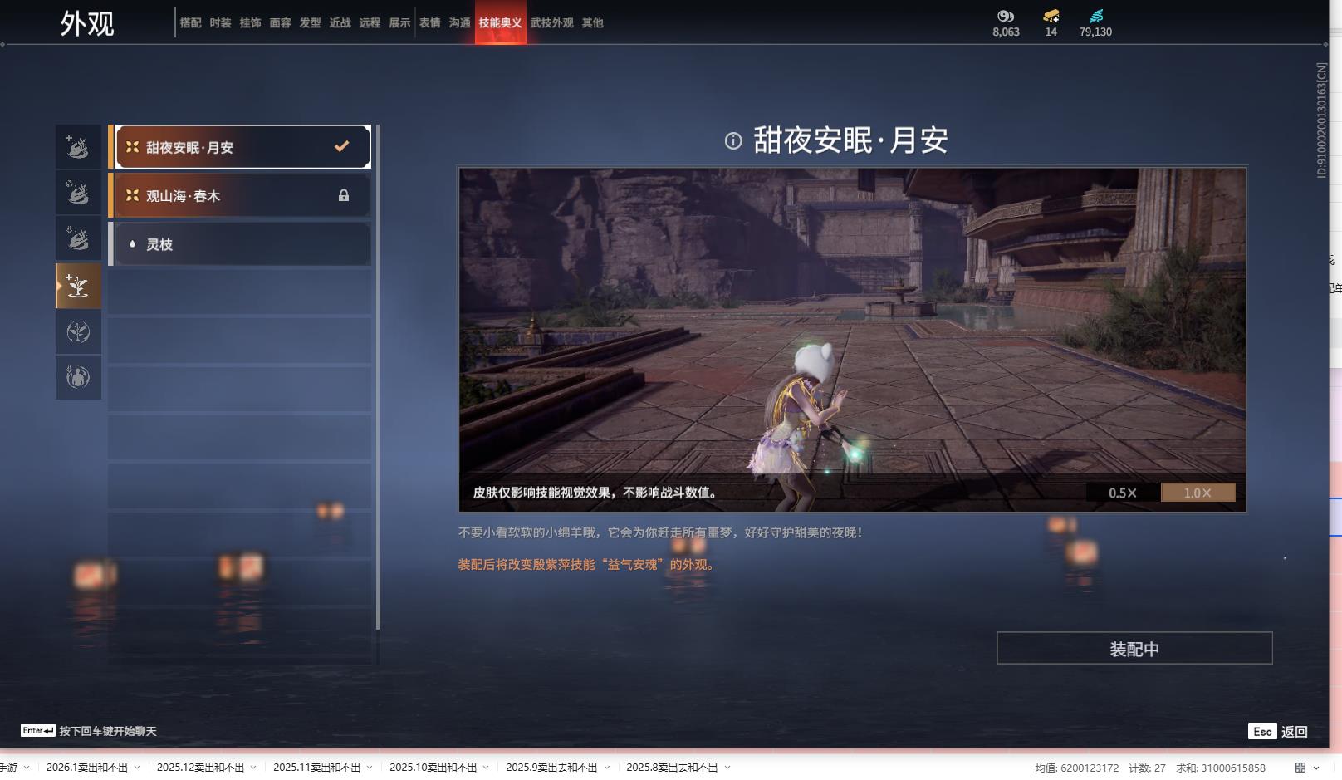Switch to the 2025.8卖出去和不出 sheet
The height and width of the screenshot is (780, 1342).
pos(672,768)
